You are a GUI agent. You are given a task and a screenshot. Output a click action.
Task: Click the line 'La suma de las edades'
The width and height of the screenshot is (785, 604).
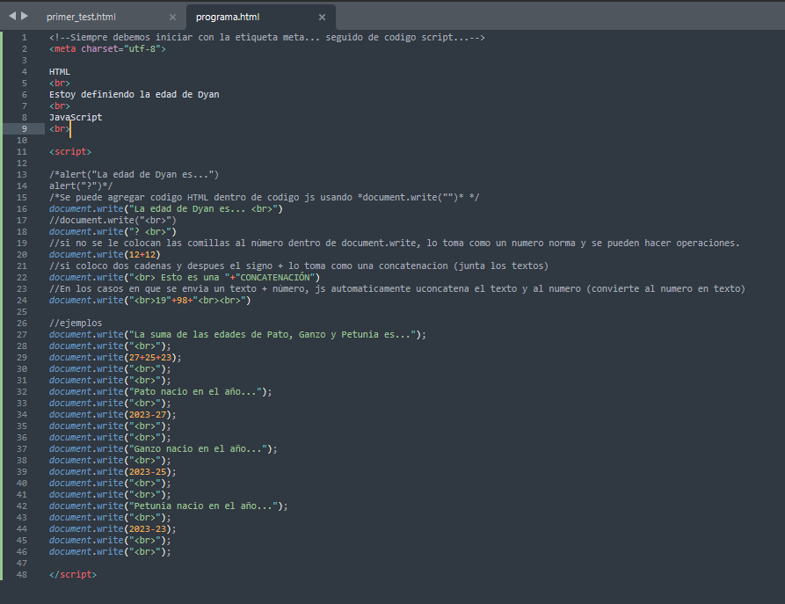pos(237,335)
